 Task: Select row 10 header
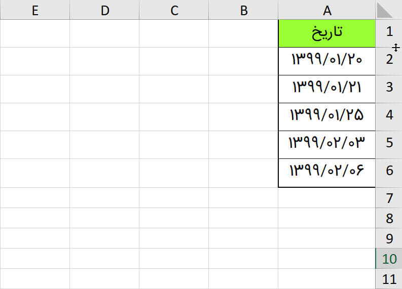(x=389, y=258)
